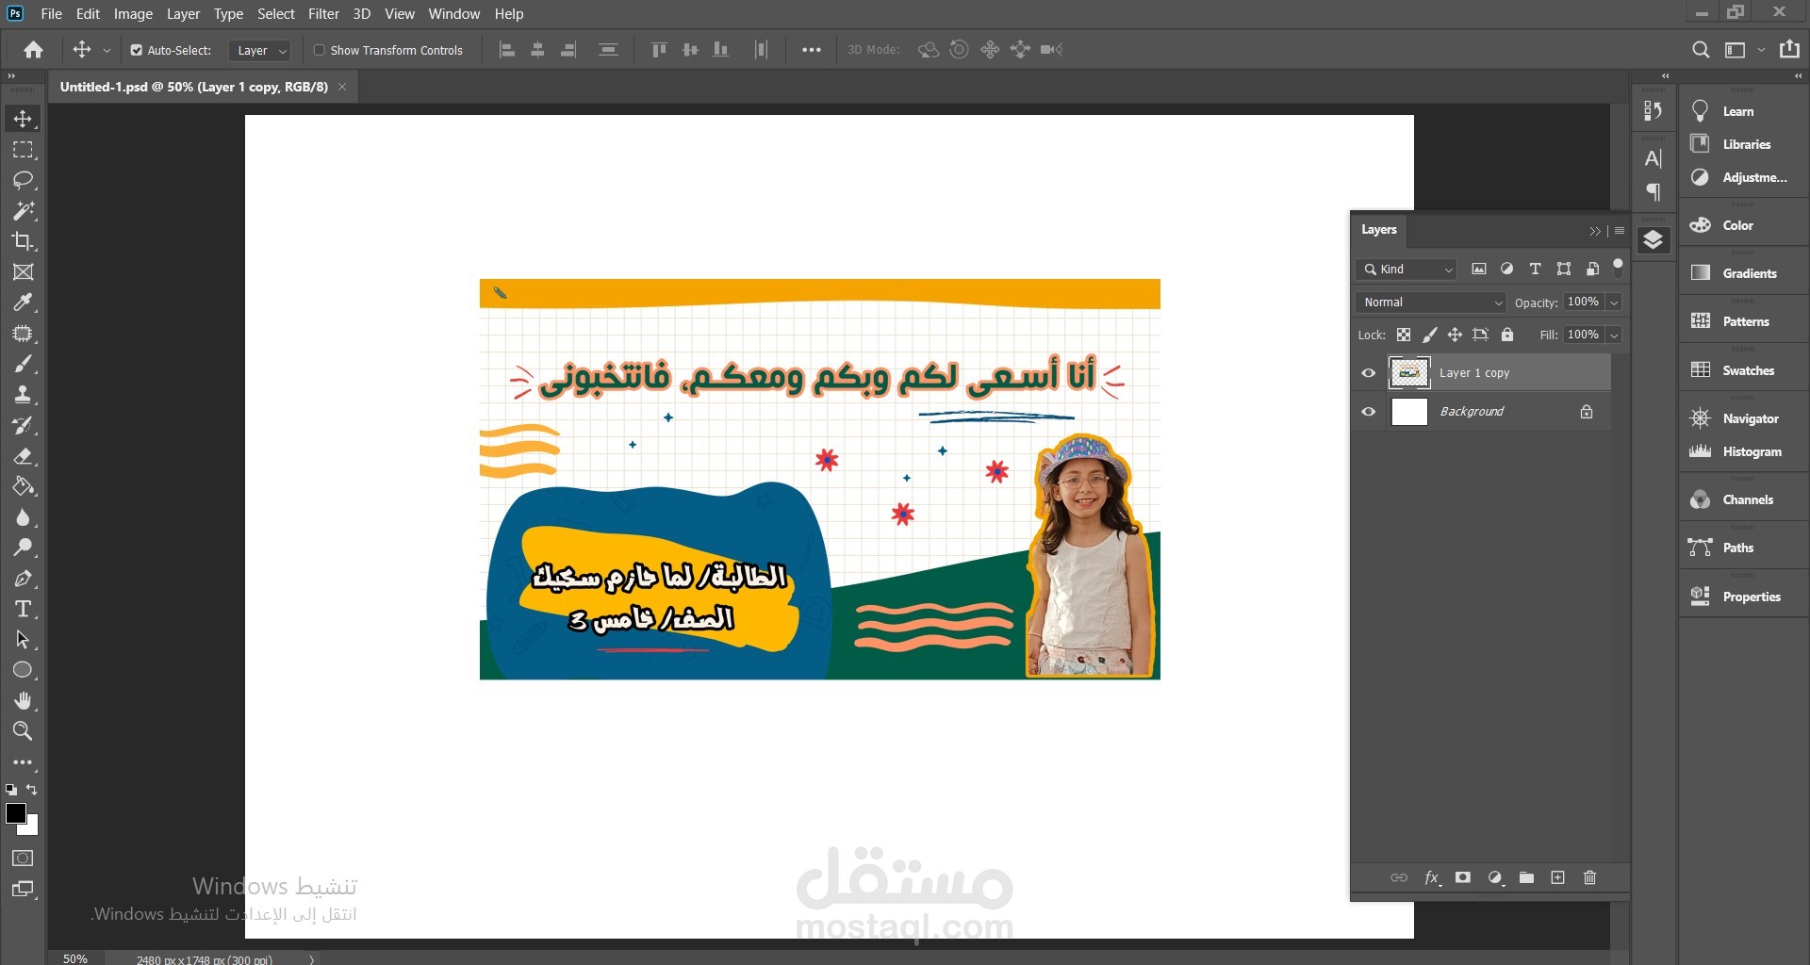Viewport: 1810px width, 965px height.
Task: Align left edges in options bar
Action: (x=506, y=50)
